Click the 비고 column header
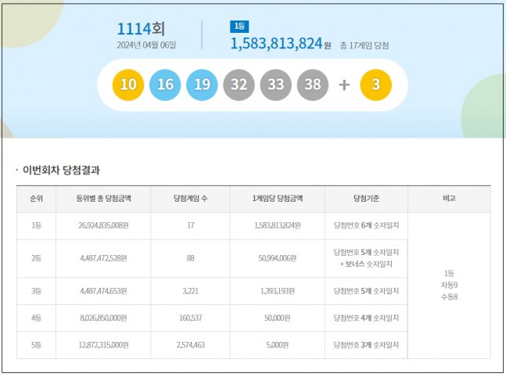 (x=449, y=199)
